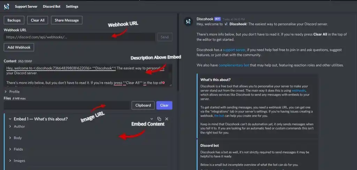357x170 pixels.
Task: Expand the Profile section
Action: (12, 92)
